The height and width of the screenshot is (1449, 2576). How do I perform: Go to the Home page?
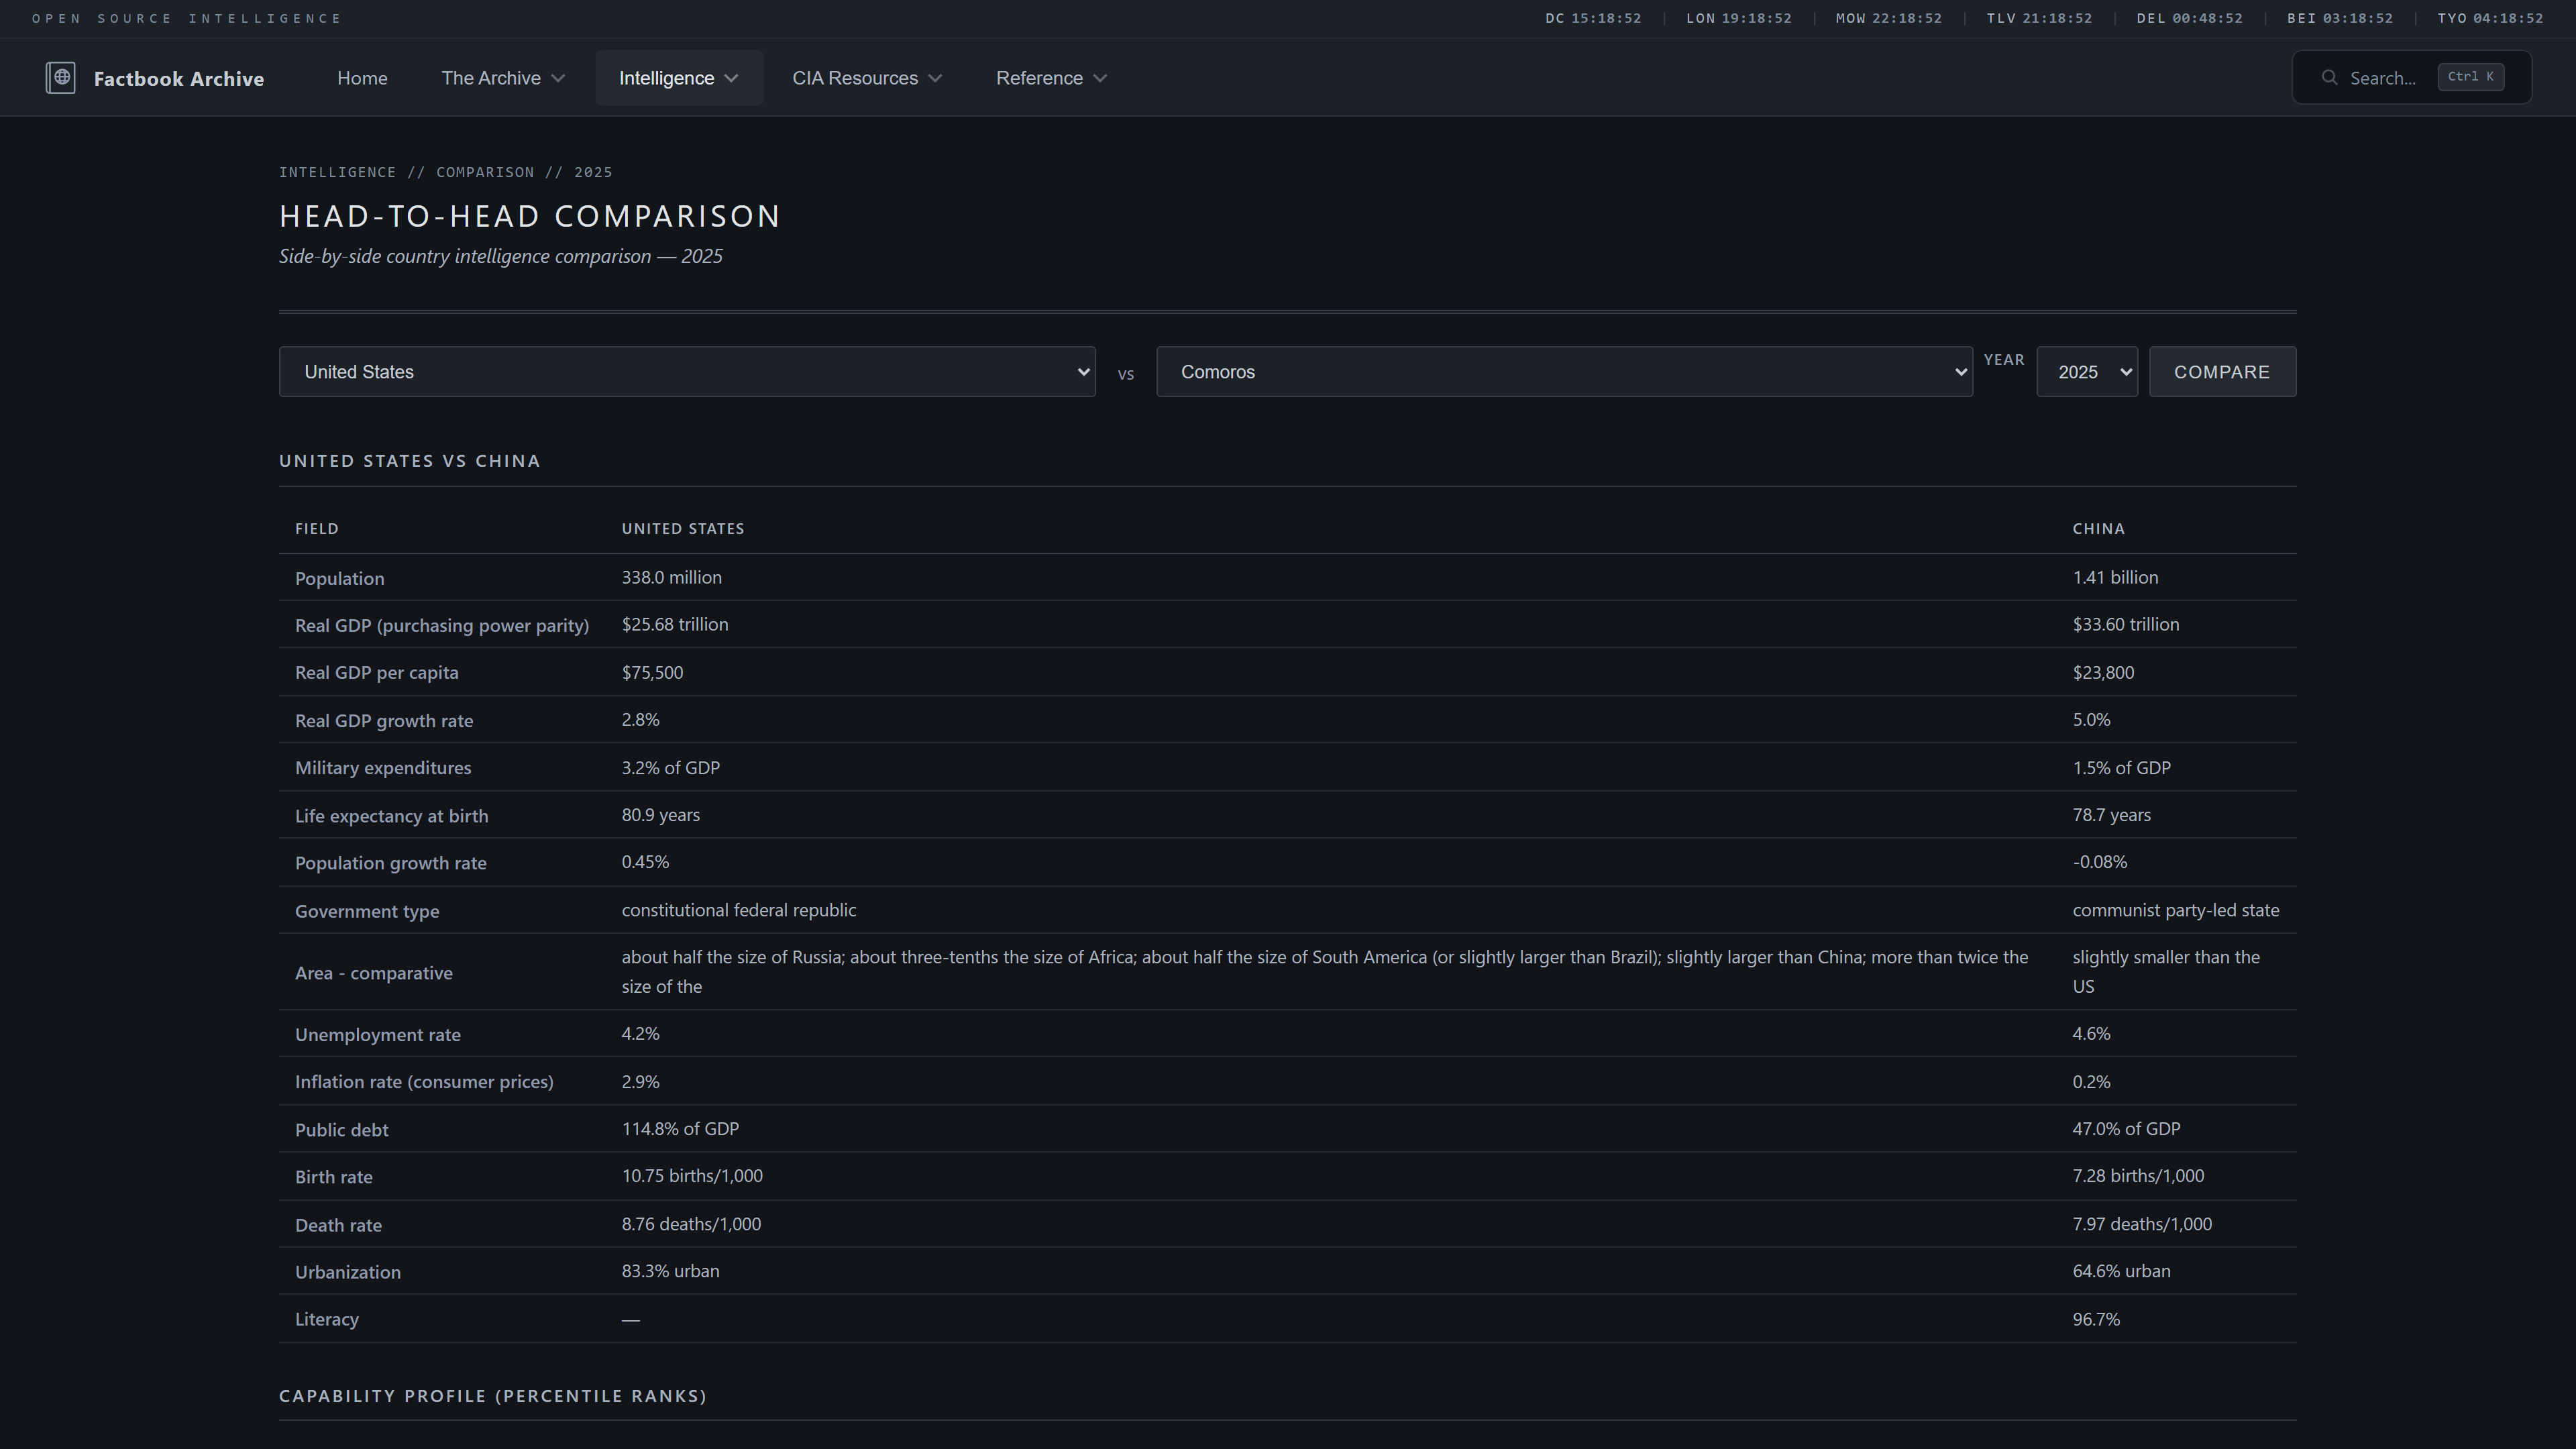(362, 78)
